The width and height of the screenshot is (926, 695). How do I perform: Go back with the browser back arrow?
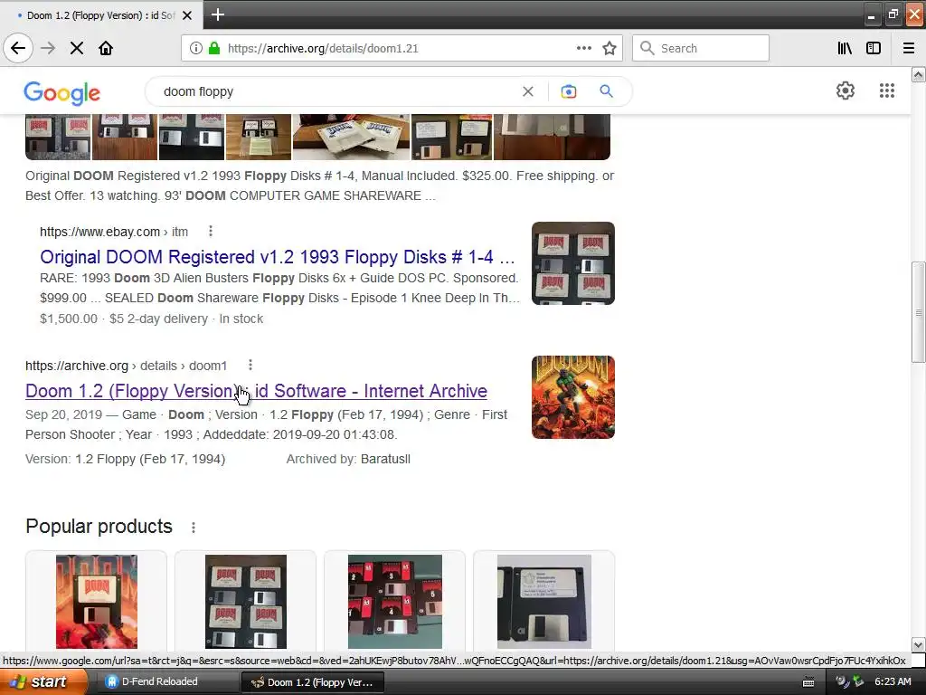pos(18,48)
